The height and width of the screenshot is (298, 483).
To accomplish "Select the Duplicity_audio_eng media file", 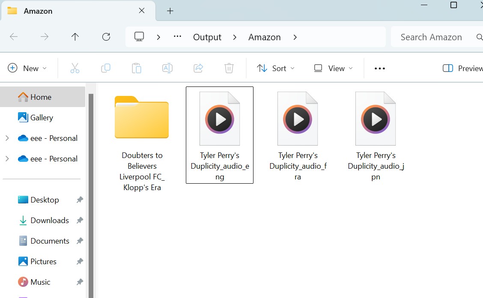I will tap(220, 135).
